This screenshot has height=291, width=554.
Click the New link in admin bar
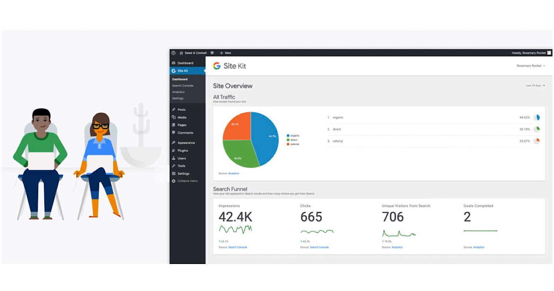[228, 53]
